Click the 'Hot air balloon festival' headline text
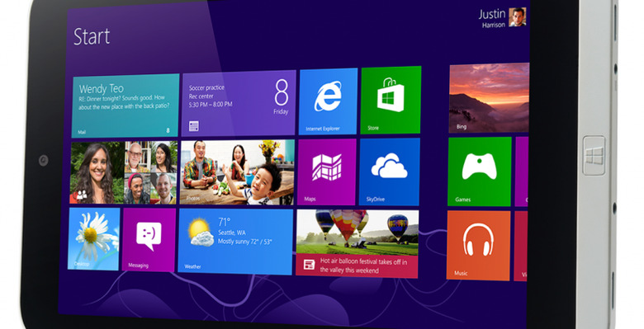 (x=363, y=266)
